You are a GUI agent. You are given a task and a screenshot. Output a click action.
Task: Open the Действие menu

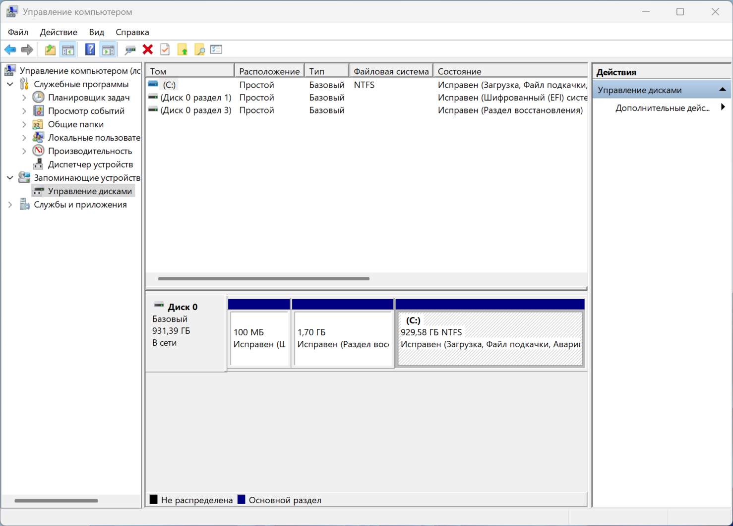point(59,32)
